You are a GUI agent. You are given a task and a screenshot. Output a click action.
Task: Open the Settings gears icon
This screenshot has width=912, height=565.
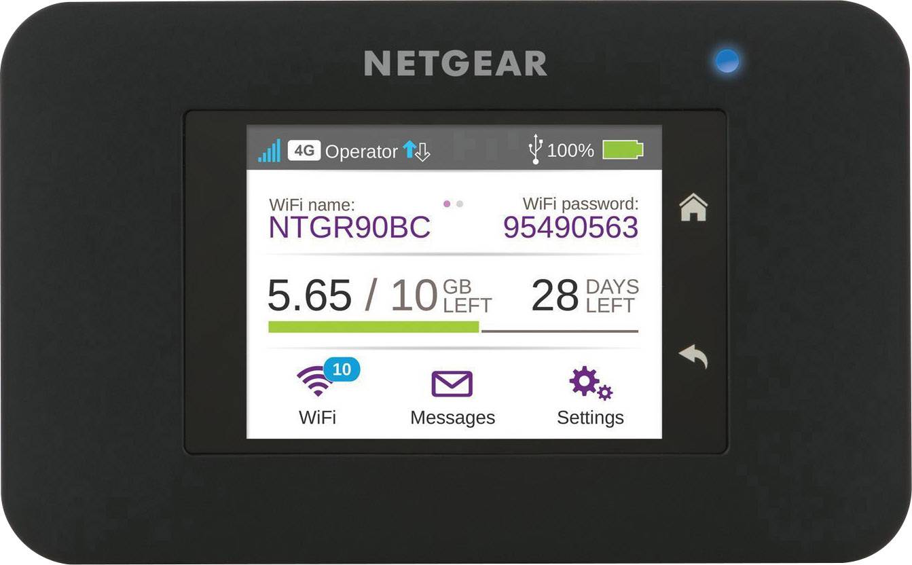(x=590, y=383)
